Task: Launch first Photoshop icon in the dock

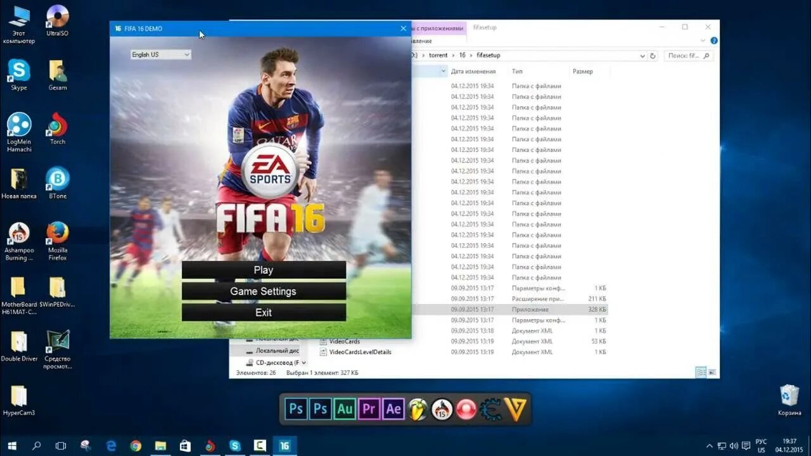Action: pos(296,409)
